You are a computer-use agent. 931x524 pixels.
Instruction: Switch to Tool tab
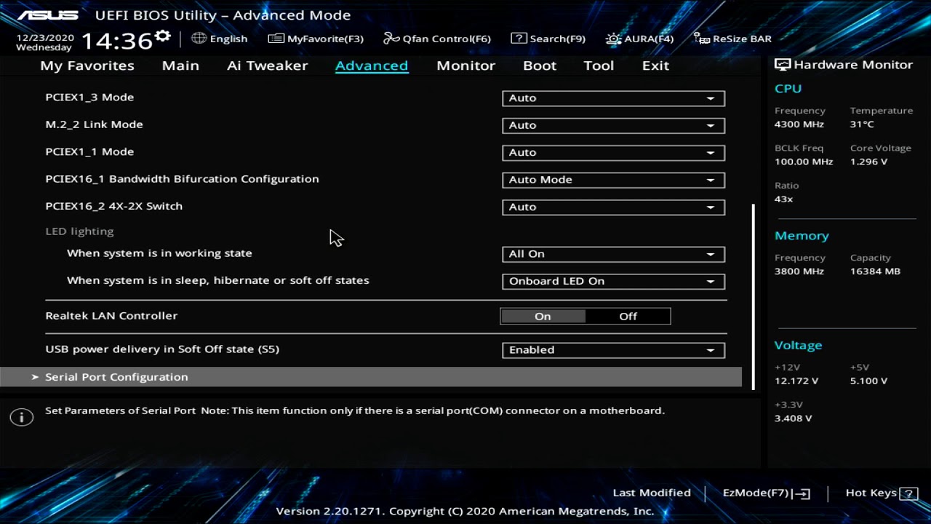599,65
